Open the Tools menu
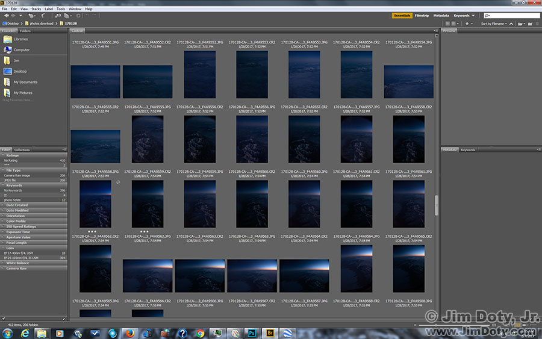 pyautogui.click(x=61, y=9)
